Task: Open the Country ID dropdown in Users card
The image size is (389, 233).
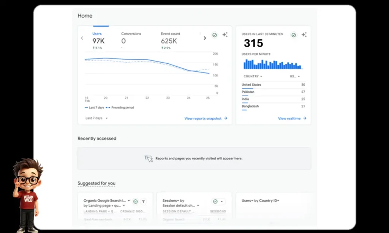Action: pyautogui.click(x=266, y=201)
